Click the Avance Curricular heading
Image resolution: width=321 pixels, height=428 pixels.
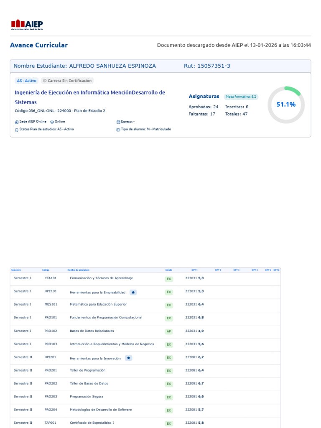(x=39, y=45)
